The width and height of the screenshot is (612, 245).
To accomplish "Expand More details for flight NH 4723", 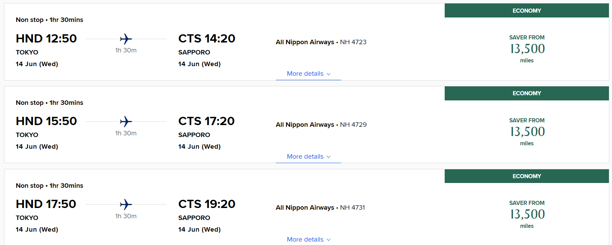I will (x=308, y=74).
